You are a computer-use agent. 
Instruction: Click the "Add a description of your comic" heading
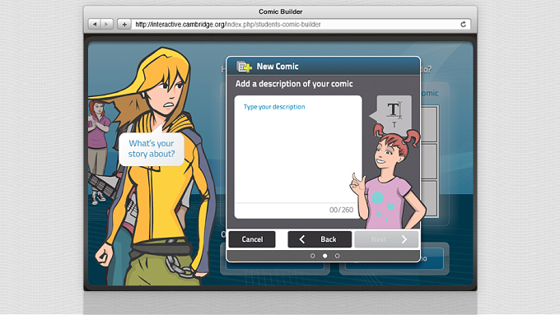[294, 84]
